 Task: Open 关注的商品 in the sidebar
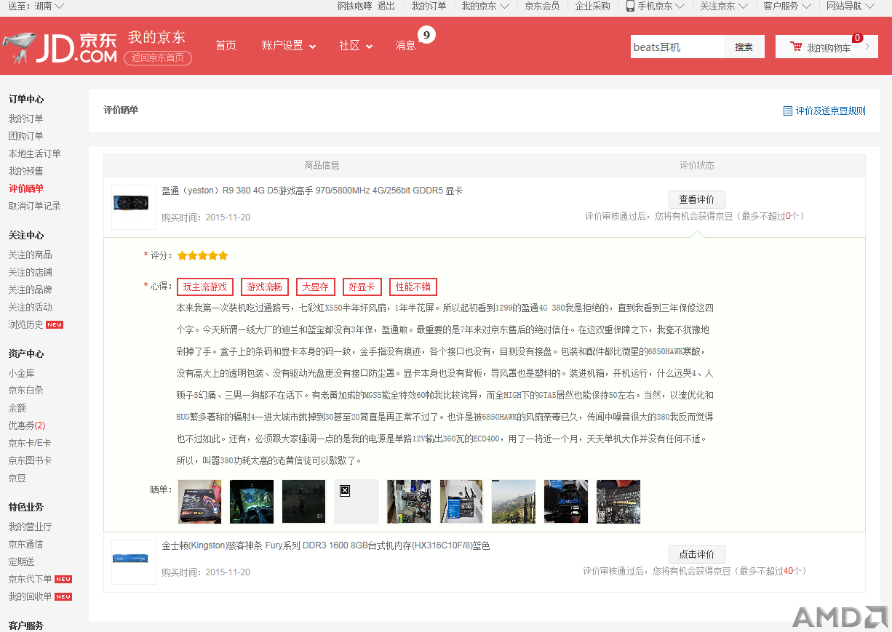tap(30, 255)
